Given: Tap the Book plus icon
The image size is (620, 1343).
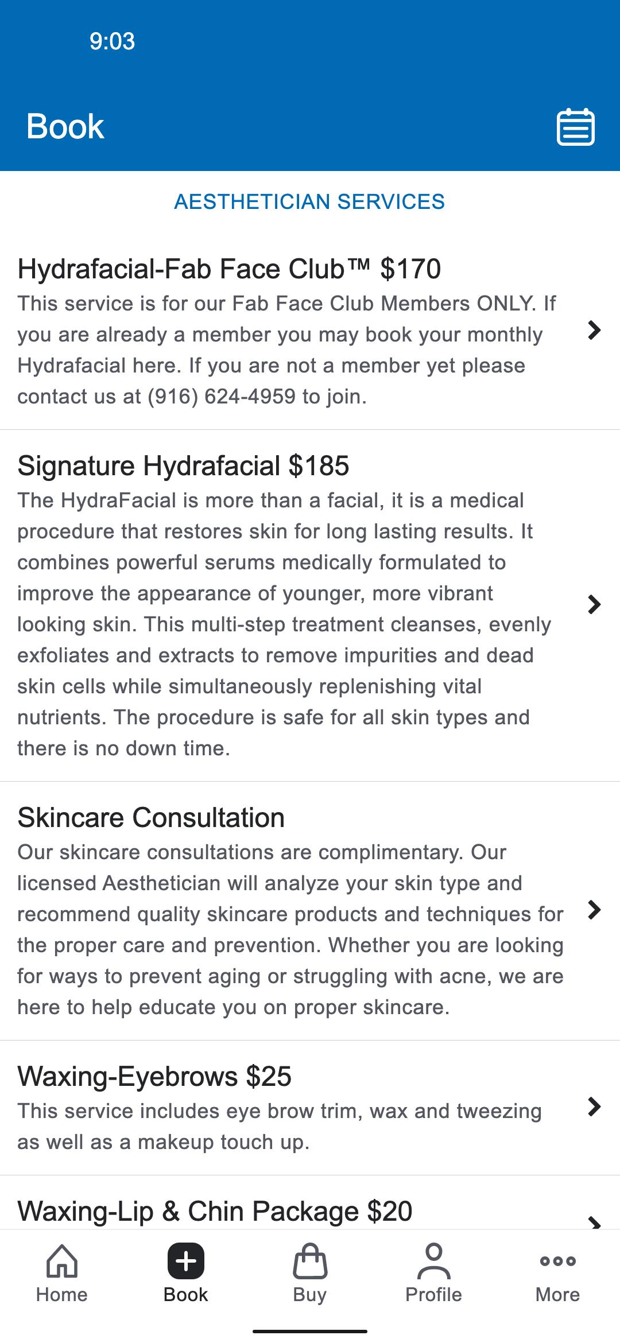Looking at the screenshot, I should 185,1260.
